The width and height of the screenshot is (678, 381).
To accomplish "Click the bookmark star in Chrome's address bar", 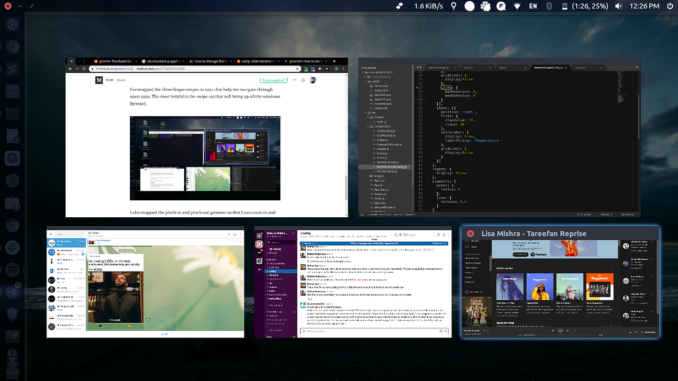I will (297, 68).
